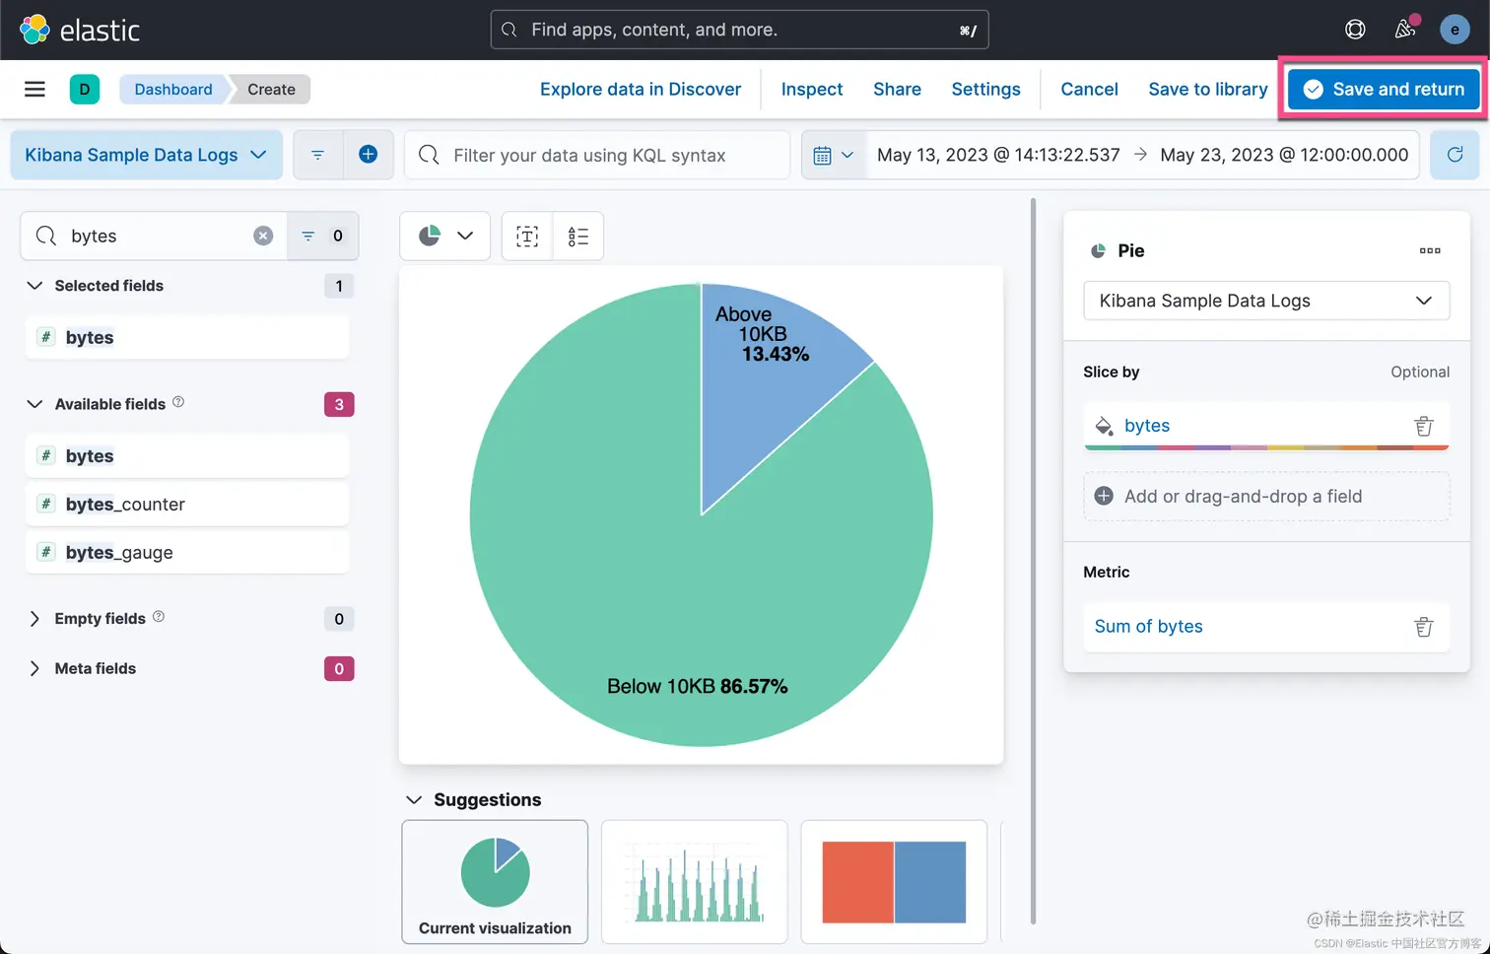Add a filter with plus icon
This screenshot has height=954, width=1490.
(368, 155)
